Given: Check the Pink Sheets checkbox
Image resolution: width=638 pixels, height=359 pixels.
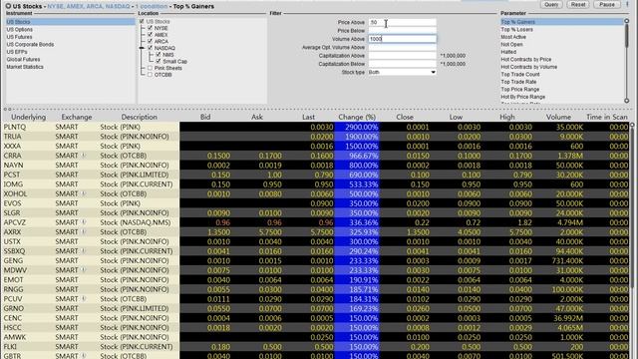Looking at the screenshot, I should 151,68.
